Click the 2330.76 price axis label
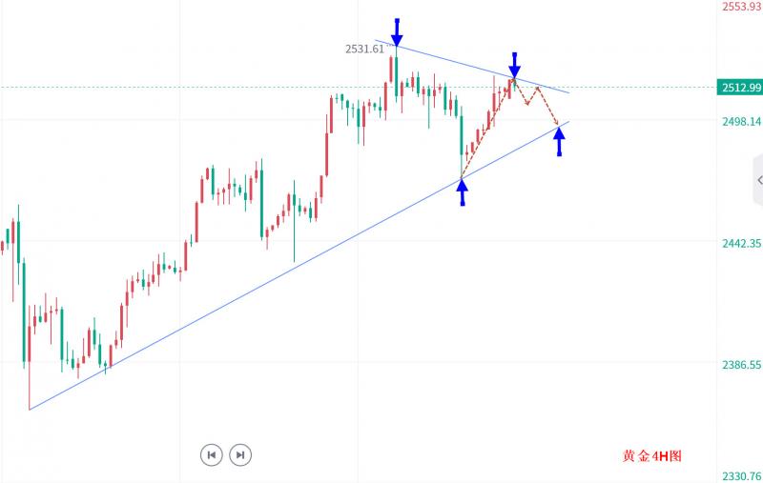 coord(741,475)
